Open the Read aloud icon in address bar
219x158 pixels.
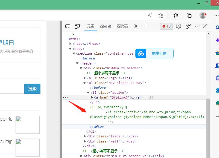click(150, 15)
